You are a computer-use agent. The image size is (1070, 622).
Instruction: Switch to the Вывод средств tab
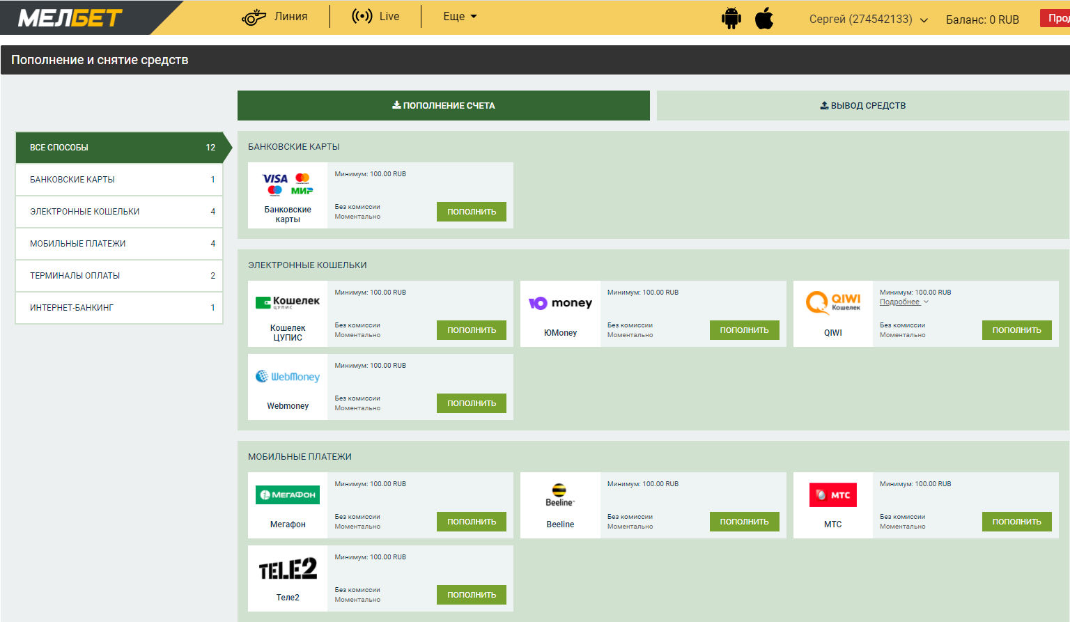click(862, 105)
